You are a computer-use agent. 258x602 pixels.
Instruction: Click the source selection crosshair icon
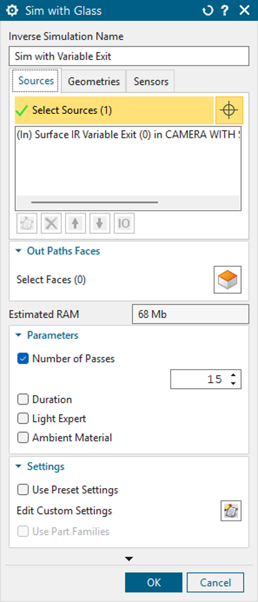[229, 110]
